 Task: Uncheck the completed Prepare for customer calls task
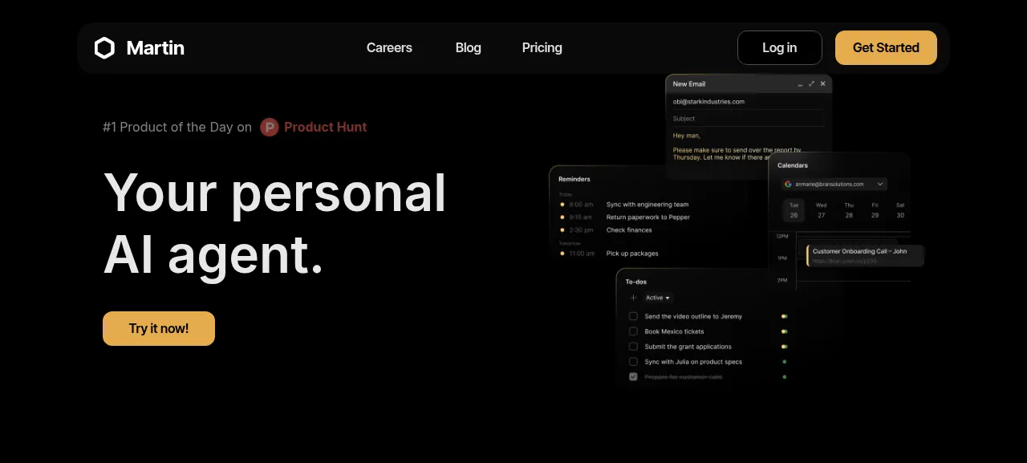[633, 376]
